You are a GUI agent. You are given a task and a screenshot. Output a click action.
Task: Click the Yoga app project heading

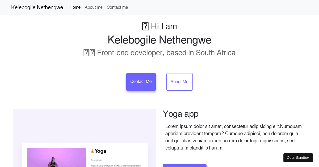tap(181, 114)
